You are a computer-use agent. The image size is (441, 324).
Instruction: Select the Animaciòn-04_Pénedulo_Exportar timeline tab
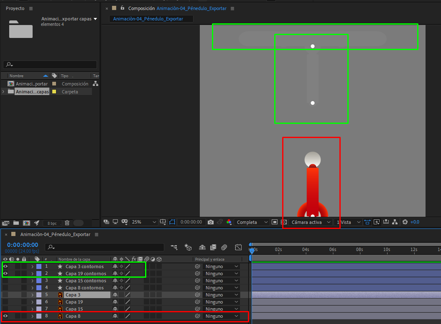(56, 234)
